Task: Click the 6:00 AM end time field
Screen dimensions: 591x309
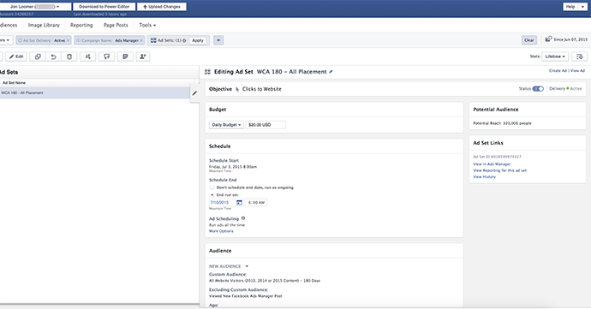Action: click(x=256, y=203)
